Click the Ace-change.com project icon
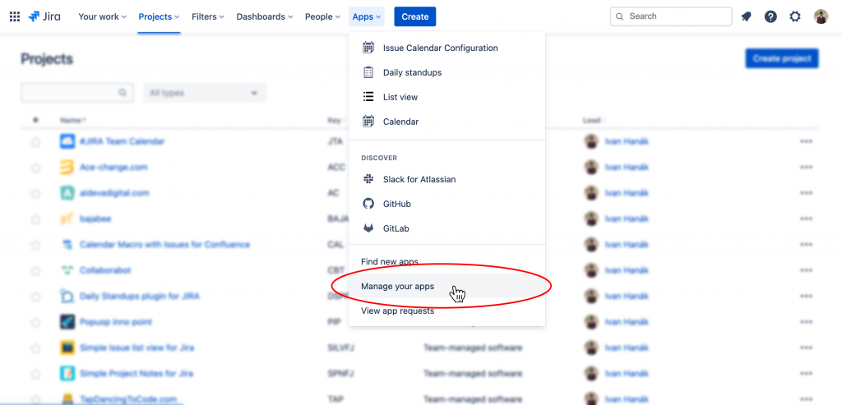The height and width of the screenshot is (405, 842). 67,168
